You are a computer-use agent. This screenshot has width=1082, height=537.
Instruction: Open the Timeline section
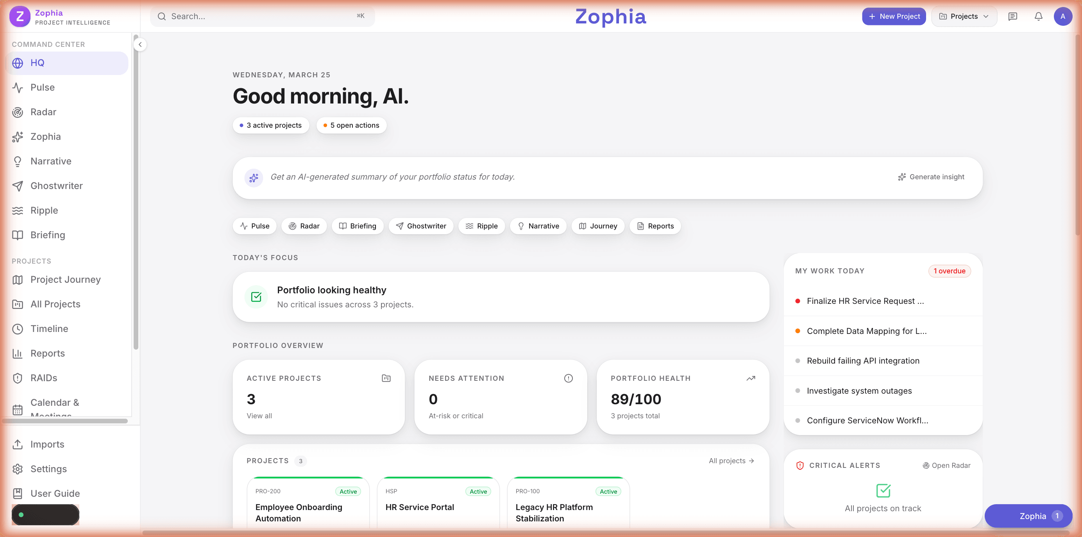tap(49, 329)
